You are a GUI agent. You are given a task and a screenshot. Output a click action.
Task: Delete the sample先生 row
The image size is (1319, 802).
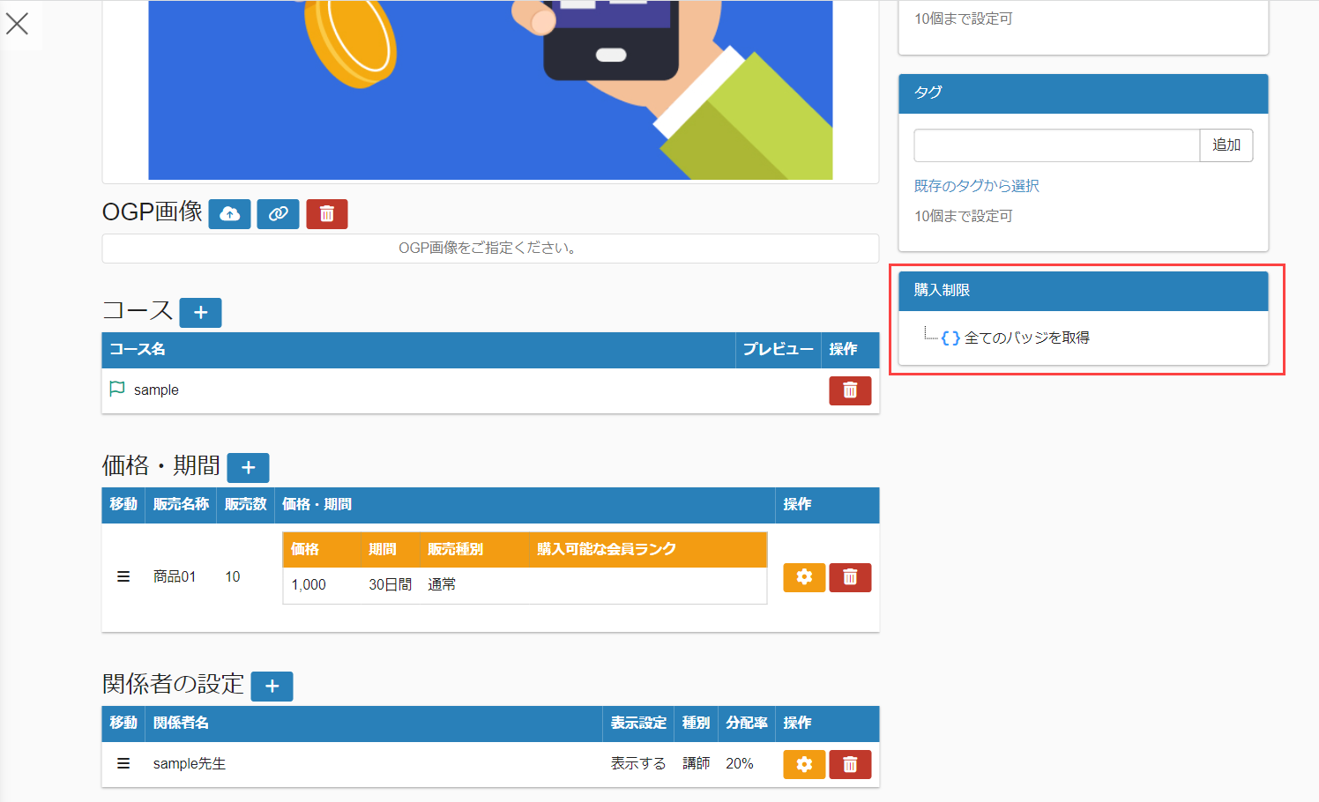coord(849,764)
